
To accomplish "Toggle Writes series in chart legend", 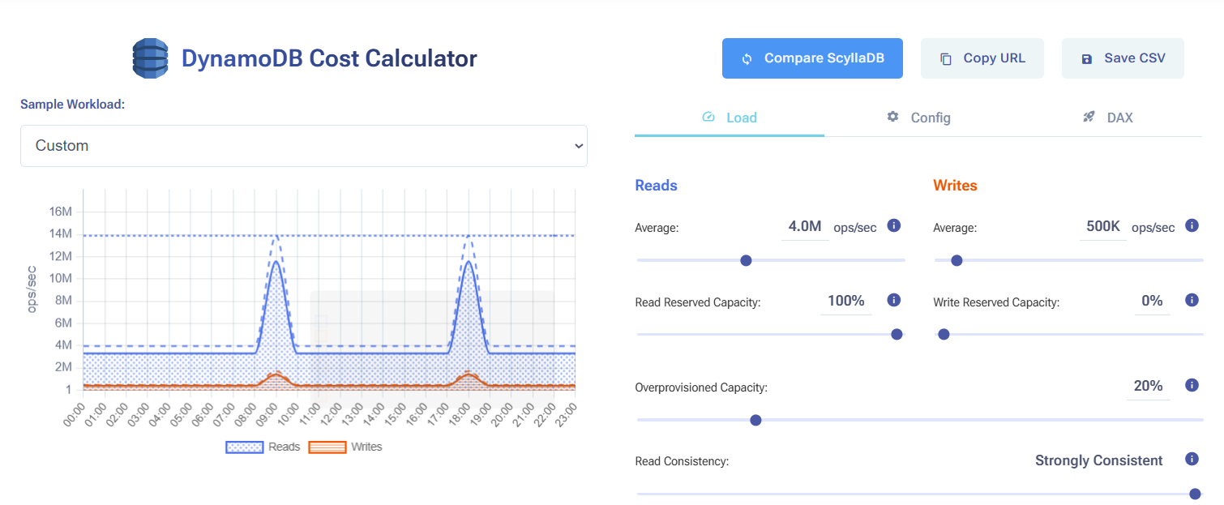I will 345,447.
